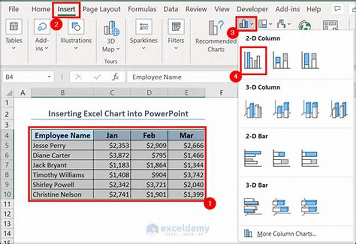Viewport: 356px width, 244px height.
Task: Select row 12 header
Action: pyautogui.click(x=7, y=214)
